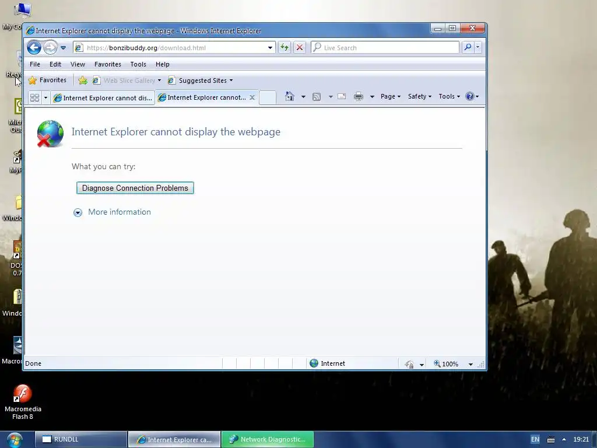Open the Favorites star button
This screenshot has height=448, width=597.
click(x=48, y=80)
